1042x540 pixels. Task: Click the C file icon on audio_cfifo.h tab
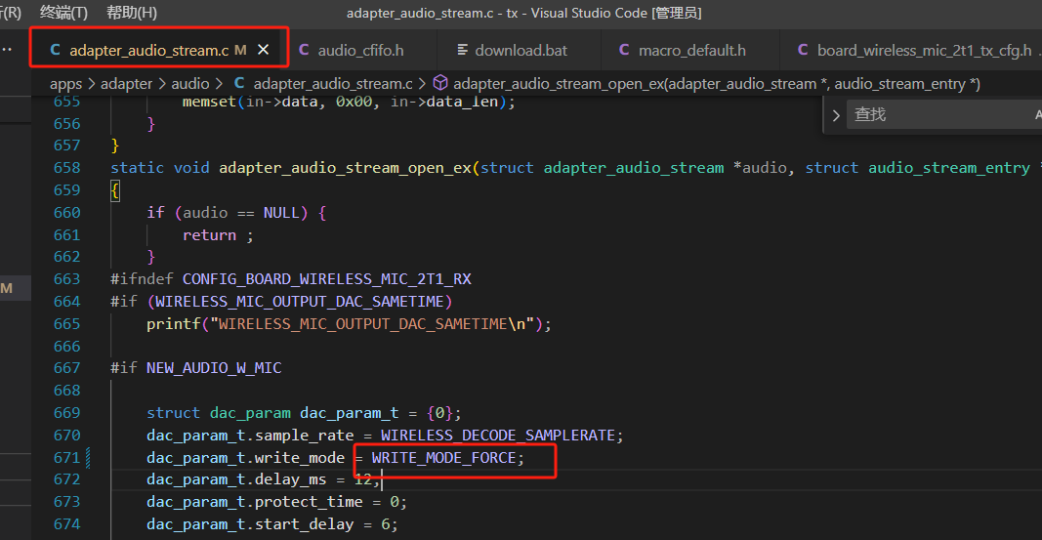tap(304, 50)
